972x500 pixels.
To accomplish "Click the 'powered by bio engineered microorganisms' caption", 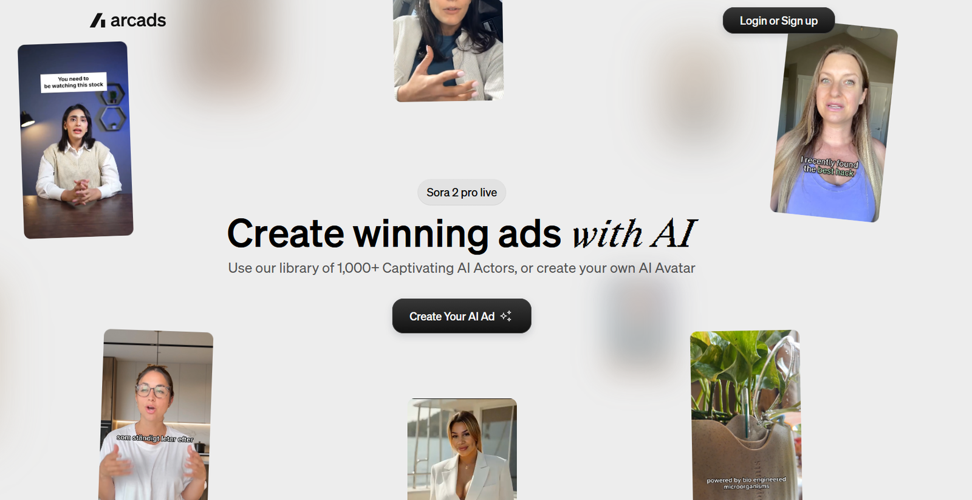I will coord(746,483).
